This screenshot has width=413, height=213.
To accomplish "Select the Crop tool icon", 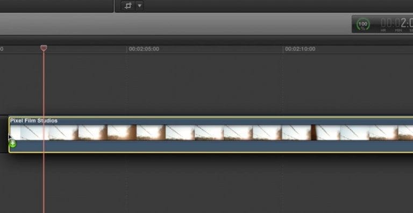I will (x=128, y=6).
